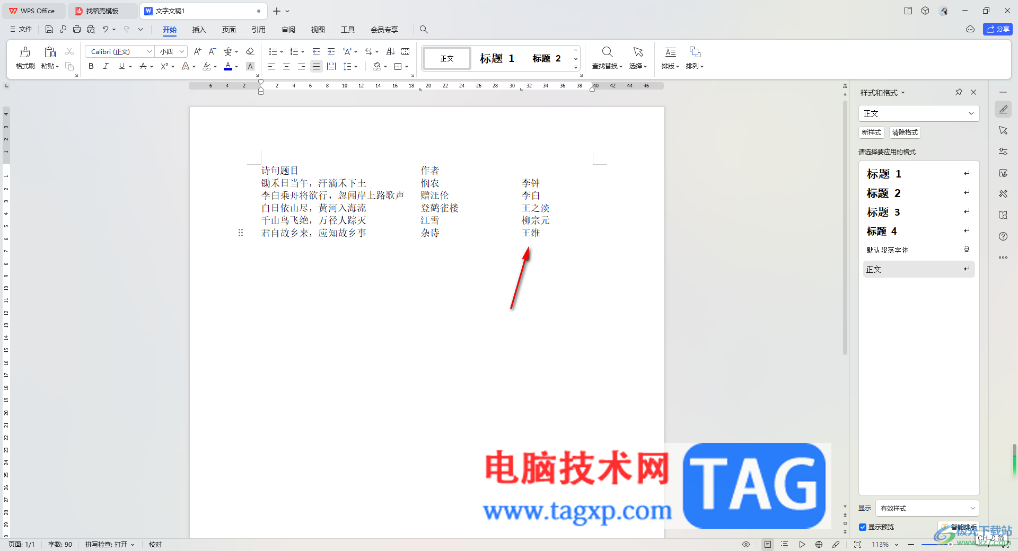Close the Styles and Formatting pane
Screen dimensions: 1018x551
click(973, 92)
